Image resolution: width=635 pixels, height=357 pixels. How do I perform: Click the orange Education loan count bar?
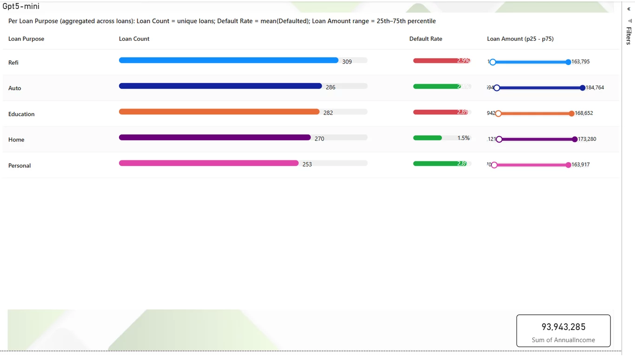click(x=219, y=112)
